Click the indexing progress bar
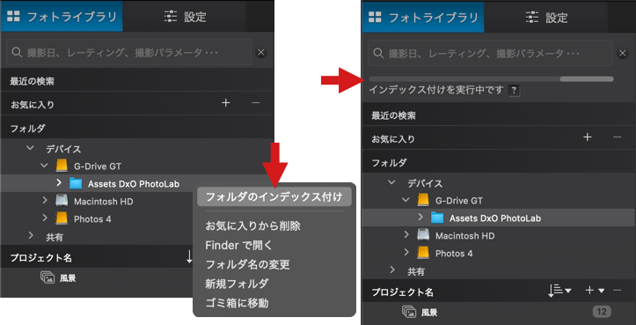 point(491,78)
